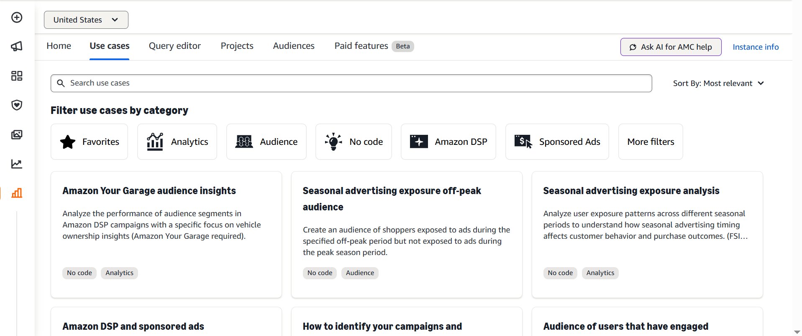
Task: Open the Paid features tab
Action: (361, 46)
